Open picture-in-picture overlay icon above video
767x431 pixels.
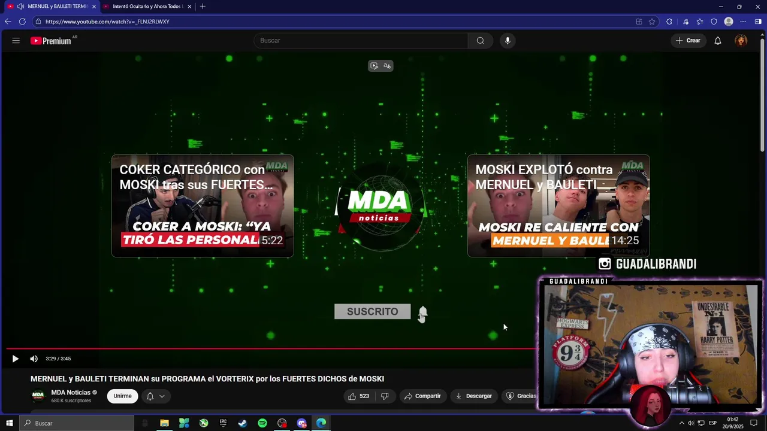pyautogui.click(x=374, y=66)
